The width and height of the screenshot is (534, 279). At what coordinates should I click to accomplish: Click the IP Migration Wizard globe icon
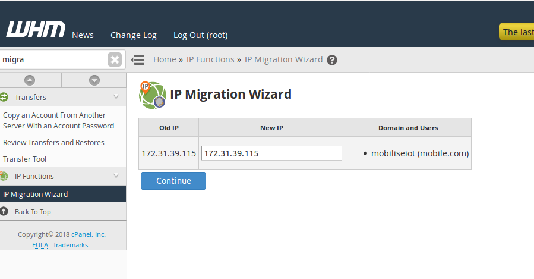[x=152, y=95]
